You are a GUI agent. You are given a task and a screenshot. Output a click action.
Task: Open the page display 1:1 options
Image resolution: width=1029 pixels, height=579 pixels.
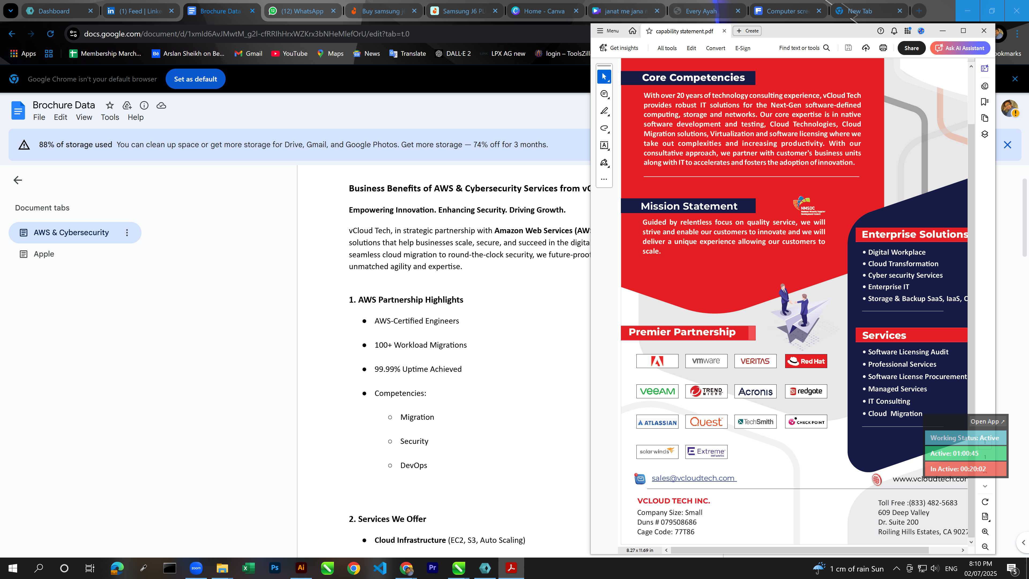[985, 517]
